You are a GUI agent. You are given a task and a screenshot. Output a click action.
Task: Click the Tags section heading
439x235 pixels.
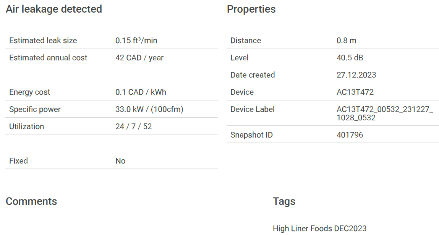[x=284, y=202]
